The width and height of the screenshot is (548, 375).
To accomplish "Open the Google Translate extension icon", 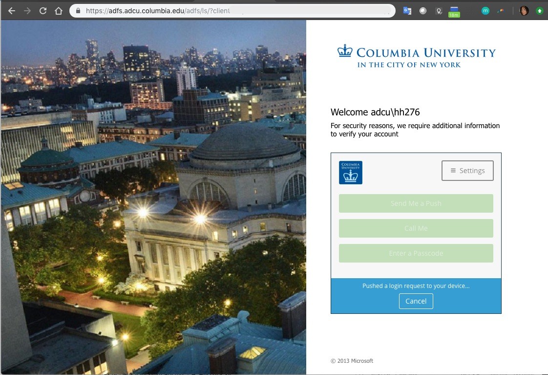I will [x=407, y=11].
